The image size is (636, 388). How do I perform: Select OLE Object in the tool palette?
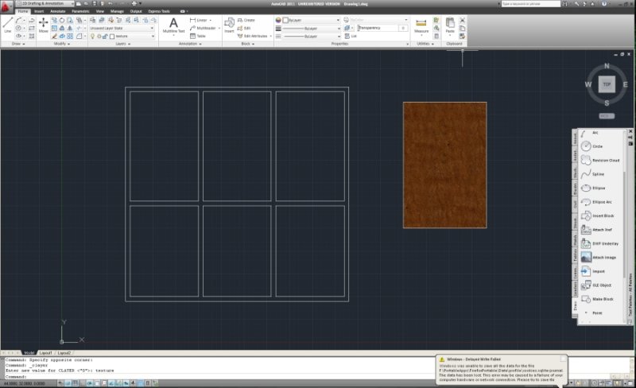tap(596, 285)
